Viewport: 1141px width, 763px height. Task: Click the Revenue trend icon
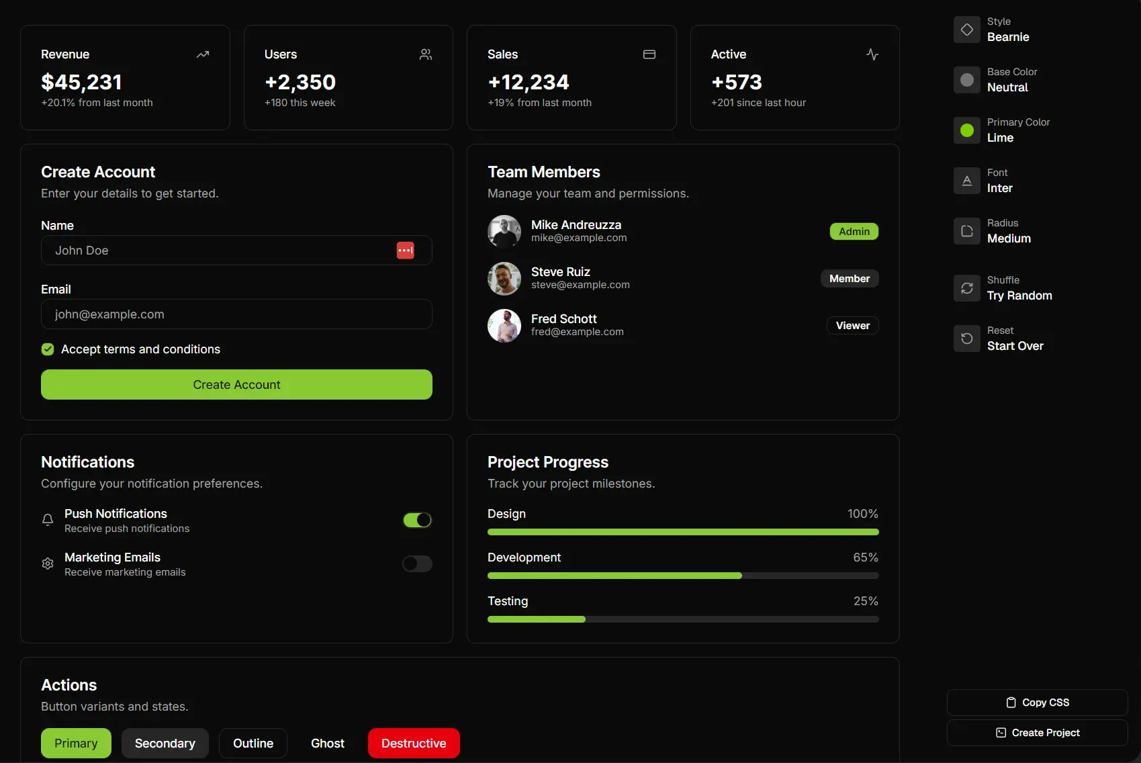coord(203,54)
